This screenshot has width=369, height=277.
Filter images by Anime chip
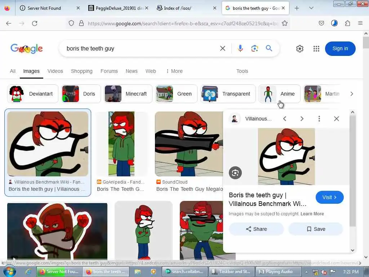(x=280, y=94)
